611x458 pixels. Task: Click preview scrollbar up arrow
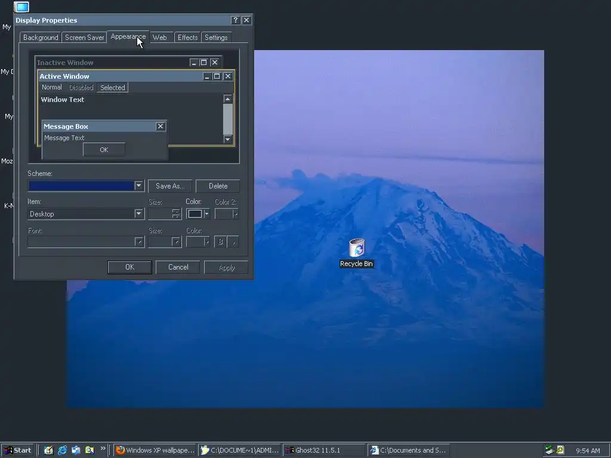pos(228,99)
